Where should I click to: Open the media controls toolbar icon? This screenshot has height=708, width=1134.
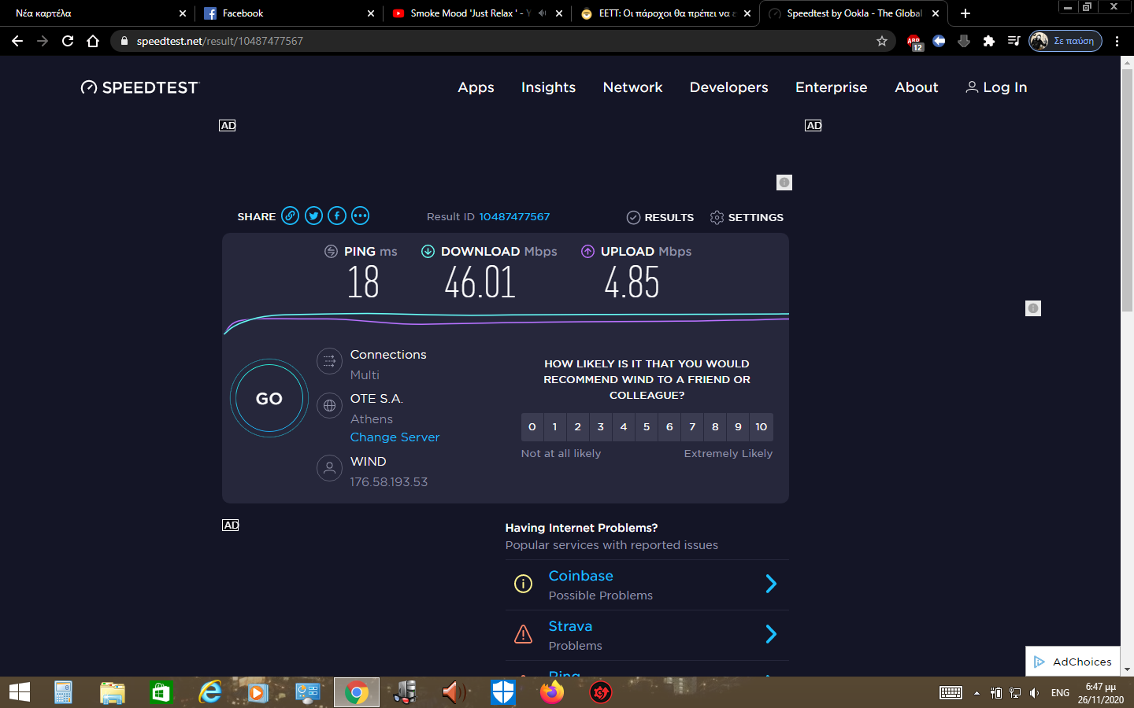click(1014, 41)
